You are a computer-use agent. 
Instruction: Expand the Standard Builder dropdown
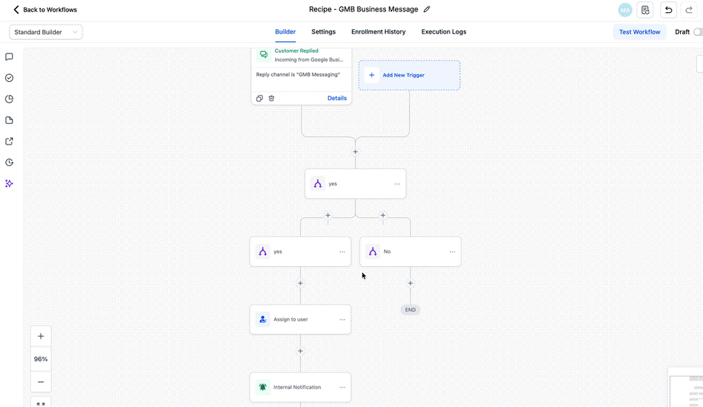pyautogui.click(x=46, y=32)
